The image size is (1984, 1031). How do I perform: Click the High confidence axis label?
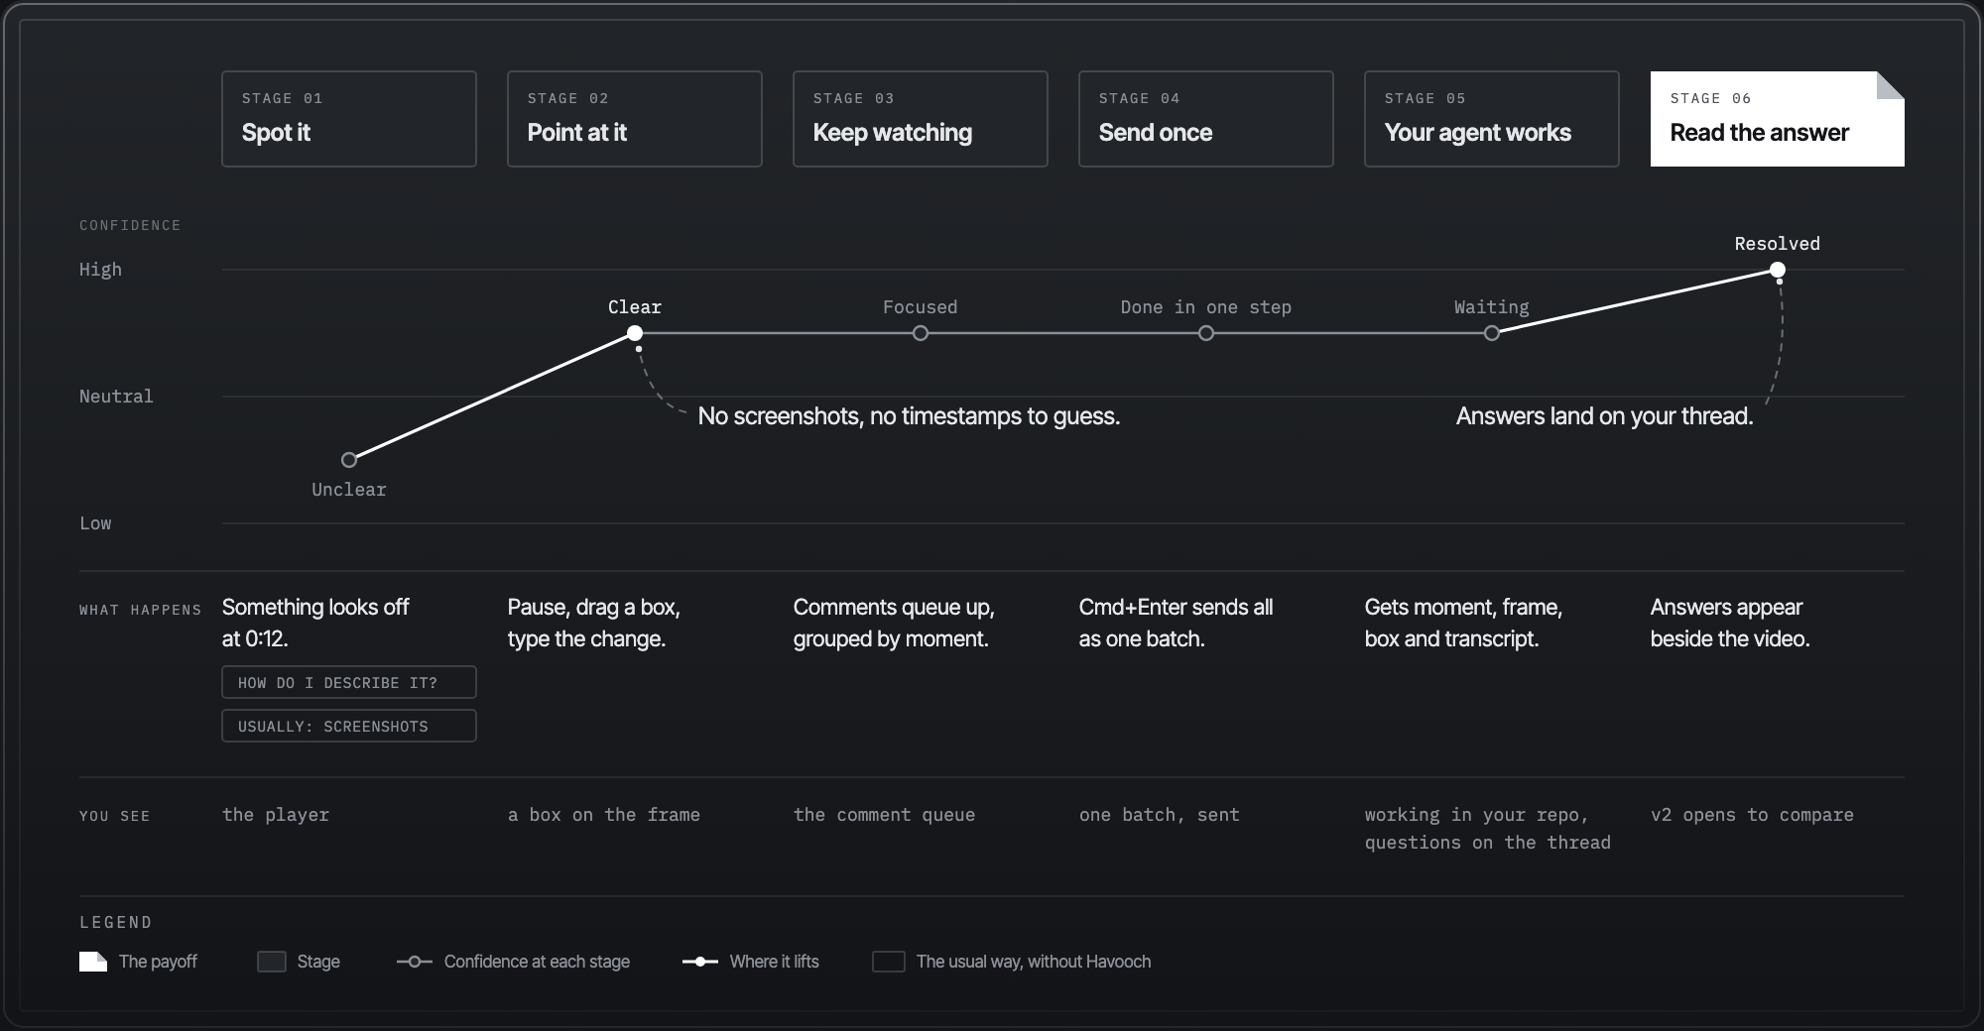(100, 270)
